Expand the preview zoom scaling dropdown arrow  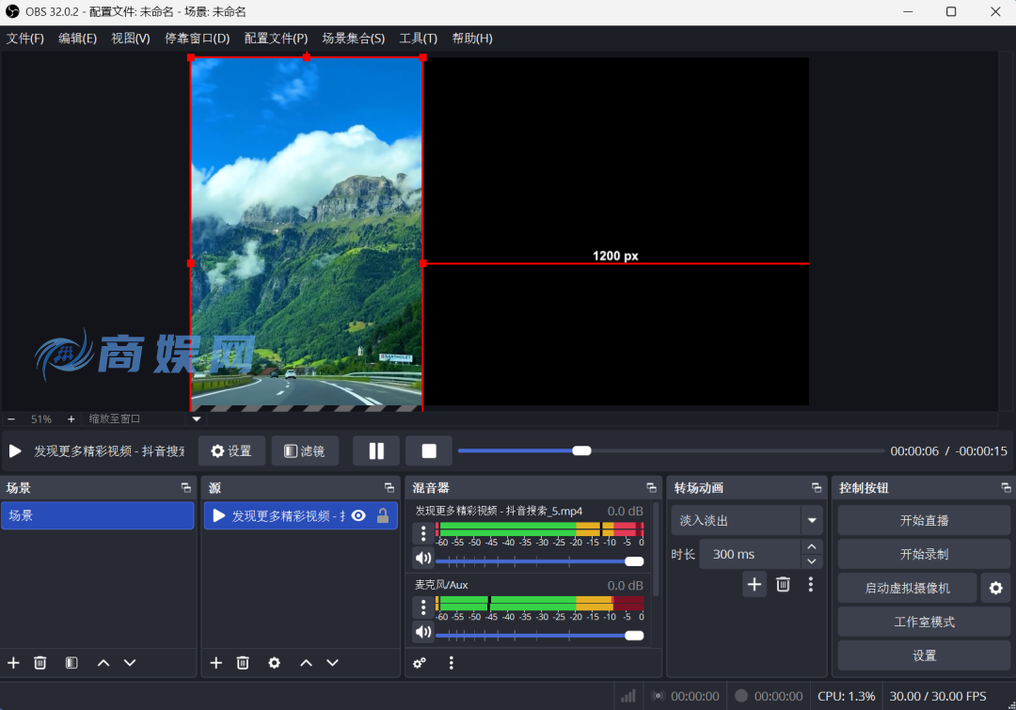click(x=197, y=419)
